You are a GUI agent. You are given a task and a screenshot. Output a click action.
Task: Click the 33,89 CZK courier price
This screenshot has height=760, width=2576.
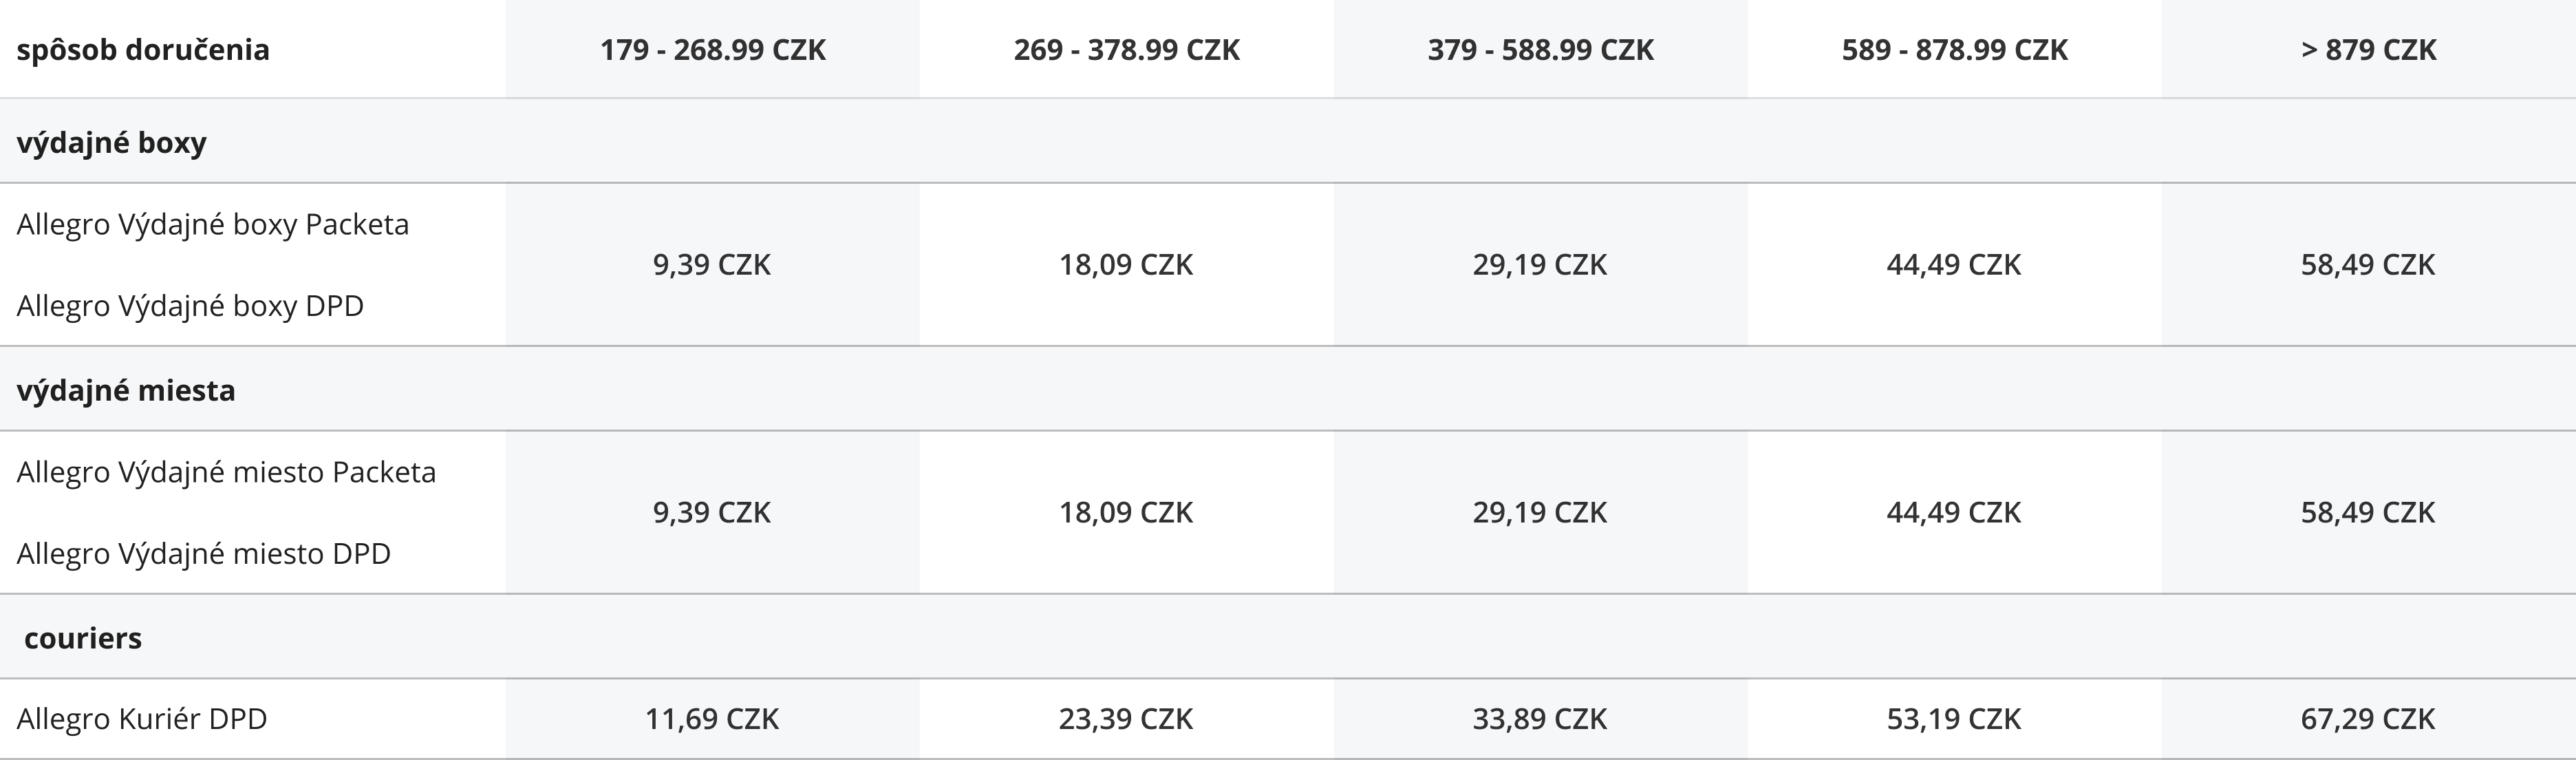tap(1540, 718)
